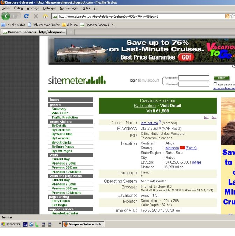
Task: Click the cruise advertisement GO! button
Action: coord(186,57)
